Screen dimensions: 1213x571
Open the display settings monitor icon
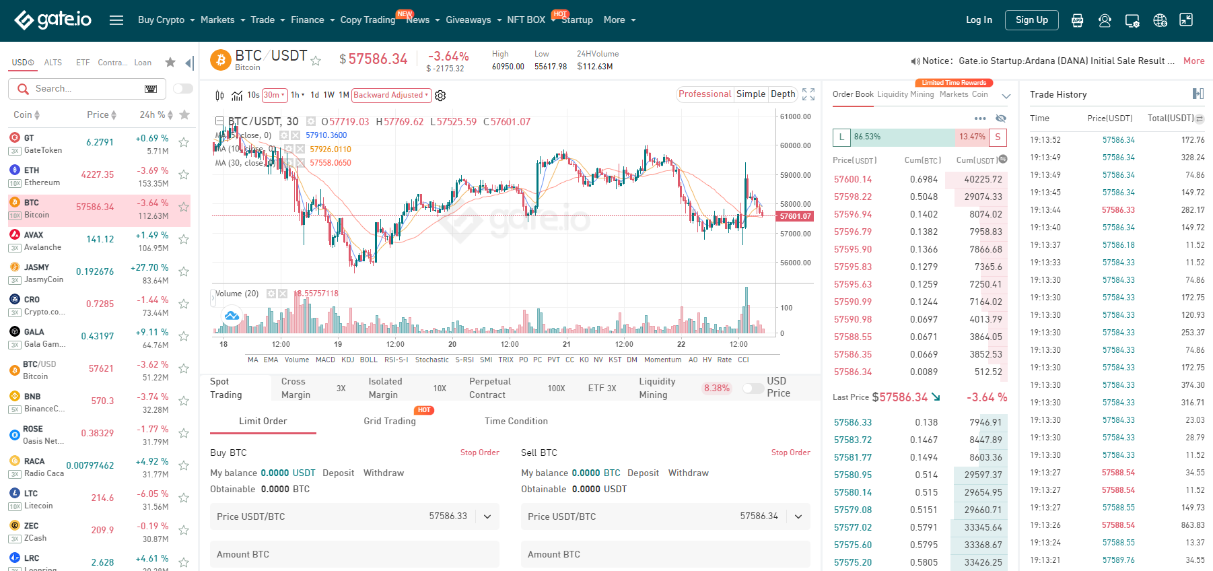(1132, 20)
